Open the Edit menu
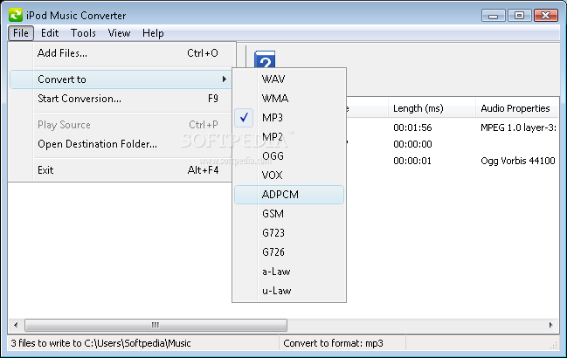 [x=50, y=33]
